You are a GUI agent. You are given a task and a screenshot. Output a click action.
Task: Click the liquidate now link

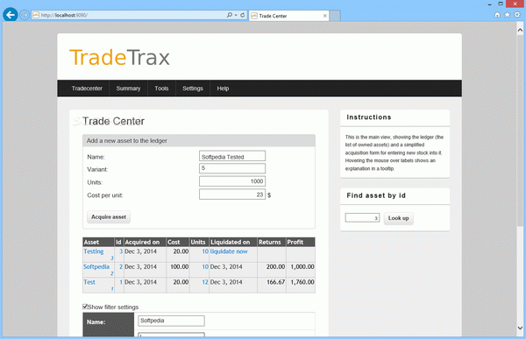click(229, 251)
